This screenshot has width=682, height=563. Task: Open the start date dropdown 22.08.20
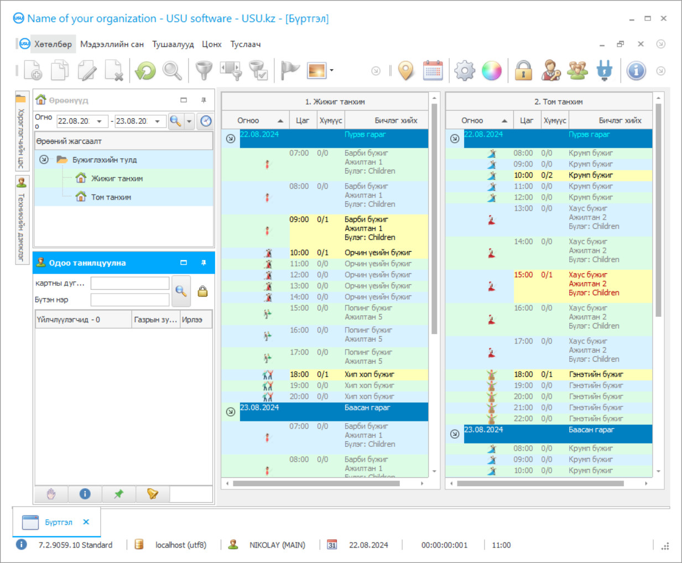tap(100, 121)
